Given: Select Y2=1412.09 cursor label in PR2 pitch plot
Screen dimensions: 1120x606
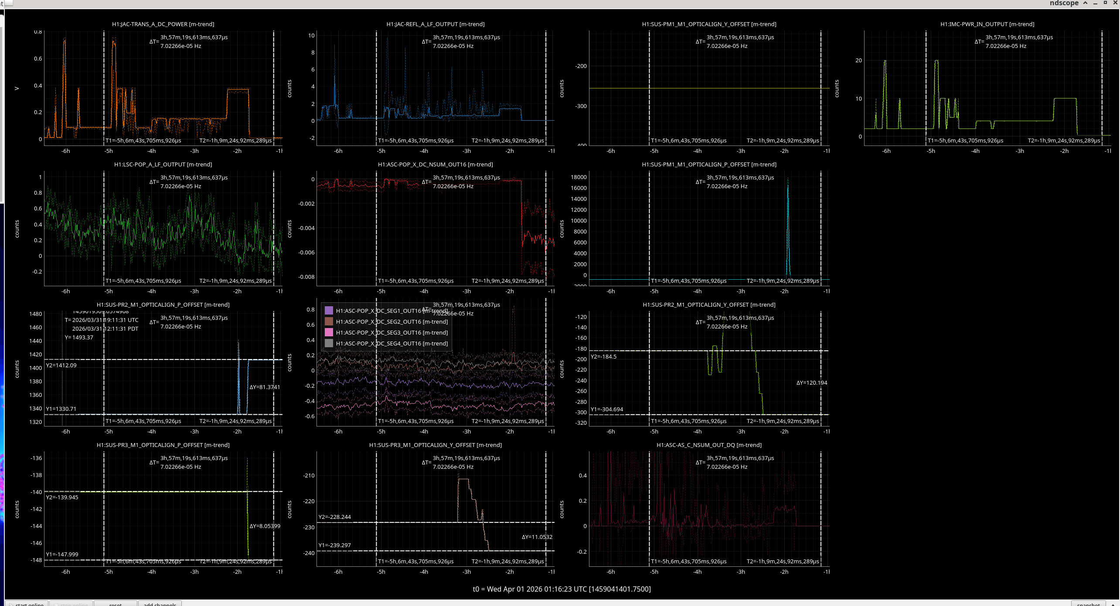Looking at the screenshot, I should click(61, 366).
